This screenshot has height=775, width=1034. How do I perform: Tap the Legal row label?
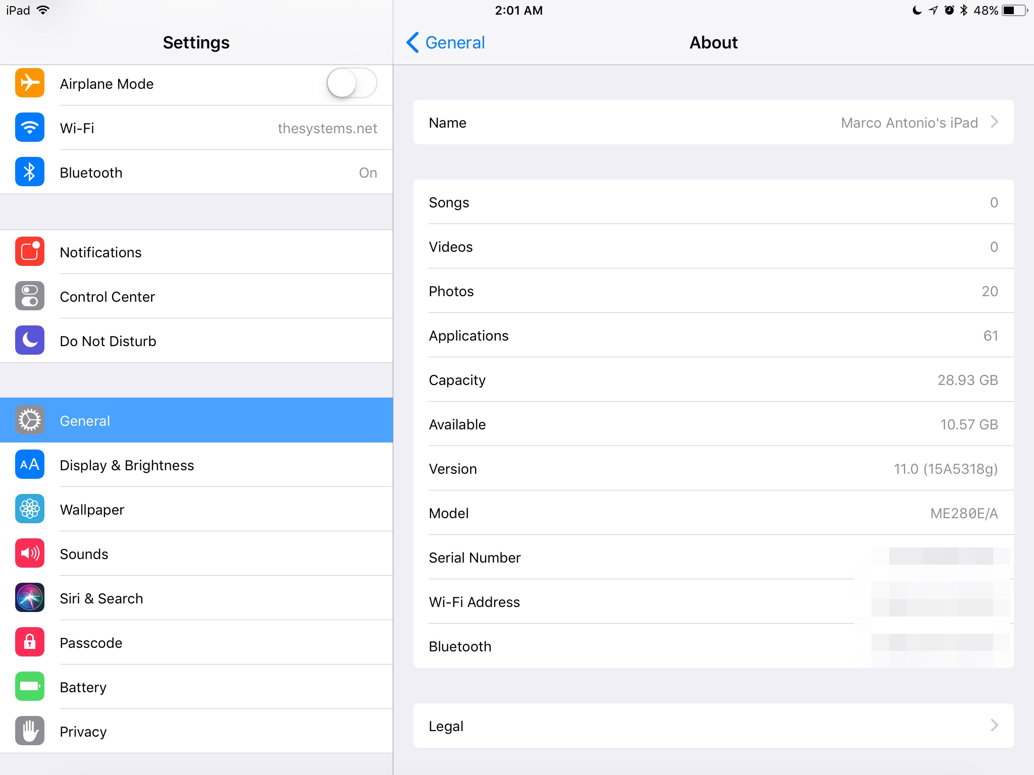click(446, 726)
